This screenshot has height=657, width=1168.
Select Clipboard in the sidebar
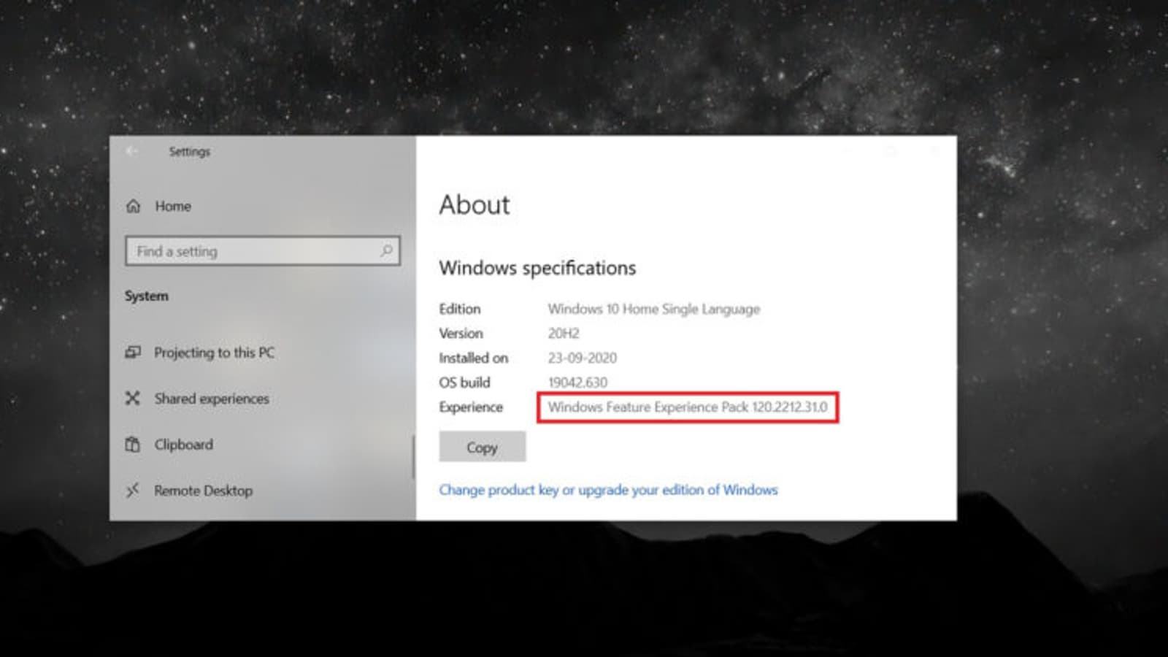183,445
